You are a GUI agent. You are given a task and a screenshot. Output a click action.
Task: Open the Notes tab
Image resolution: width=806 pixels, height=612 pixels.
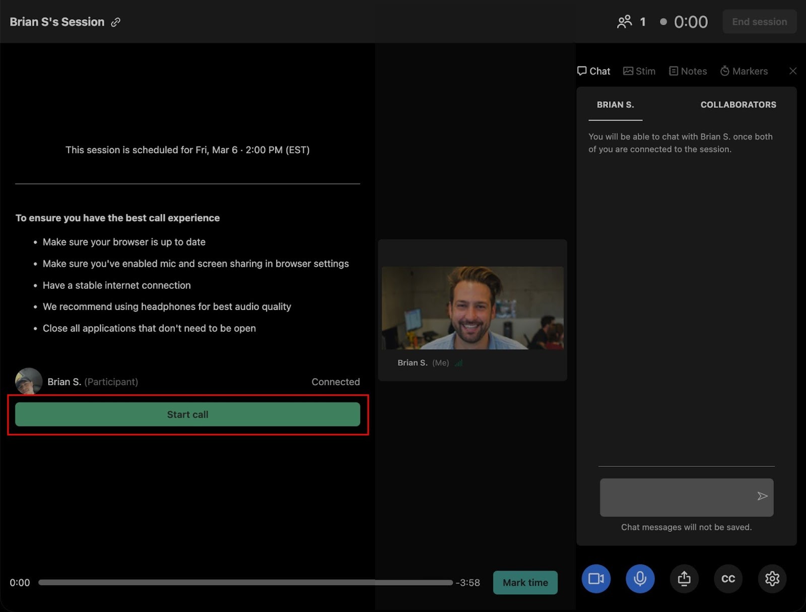688,71
